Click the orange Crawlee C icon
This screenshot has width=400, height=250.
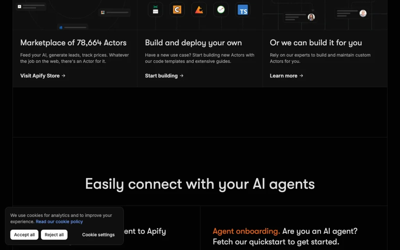tap(177, 10)
